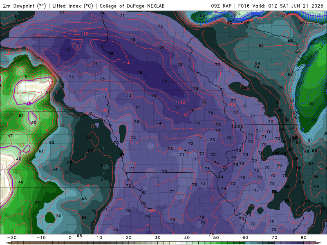Click the "F016" forecast hour label
Viewport: 327px width, 245px height.
pos(244,6)
